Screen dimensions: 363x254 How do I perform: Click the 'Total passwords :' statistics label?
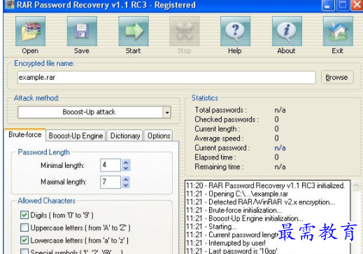click(220, 110)
